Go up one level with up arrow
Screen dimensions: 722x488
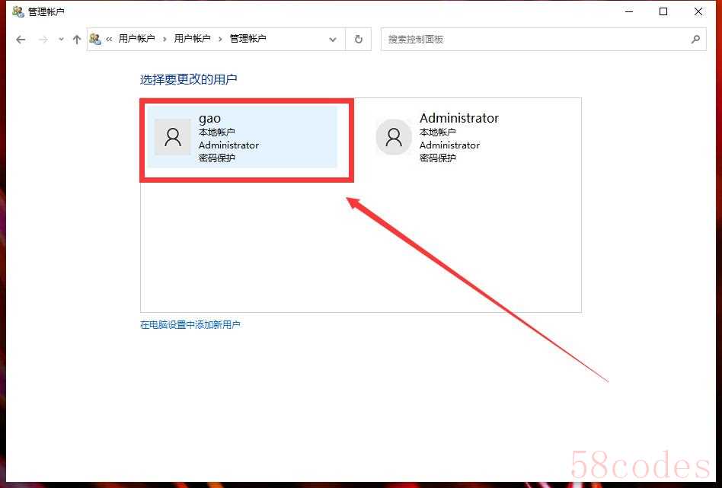pyautogui.click(x=77, y=40)
